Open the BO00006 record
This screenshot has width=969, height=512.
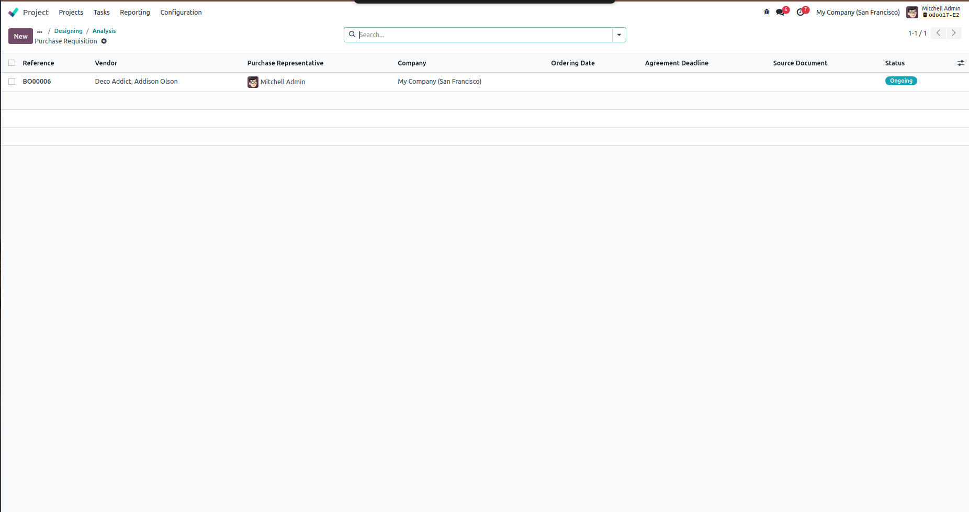37,82
